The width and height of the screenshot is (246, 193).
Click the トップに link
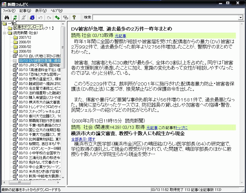pyautogui.click(x=182, y=128)
